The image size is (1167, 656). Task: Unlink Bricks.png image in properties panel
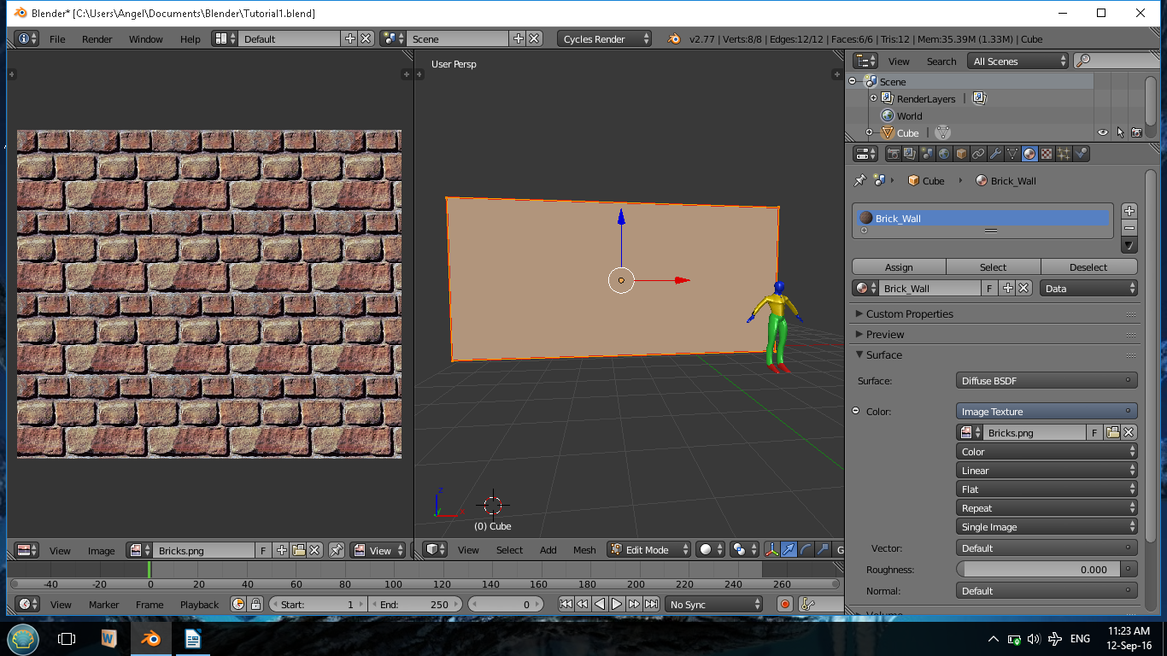[1129, 433]
